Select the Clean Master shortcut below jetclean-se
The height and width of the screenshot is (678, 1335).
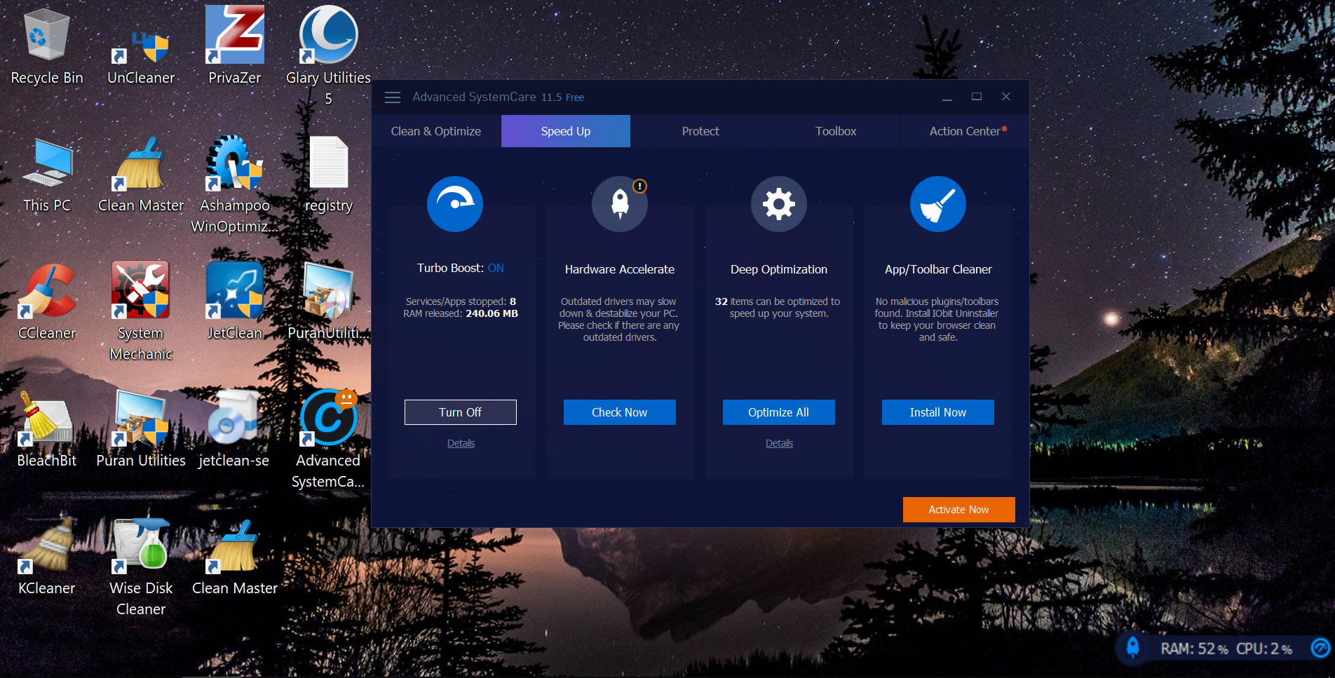click(x=235, y=558)
